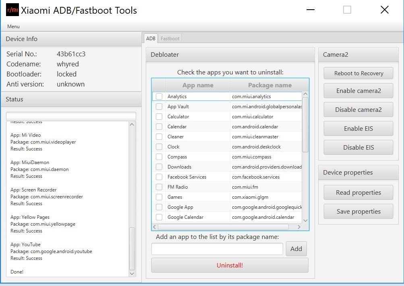Select the Clock checkbox
Screen dimensions: 404x286
tap(159, 146)
